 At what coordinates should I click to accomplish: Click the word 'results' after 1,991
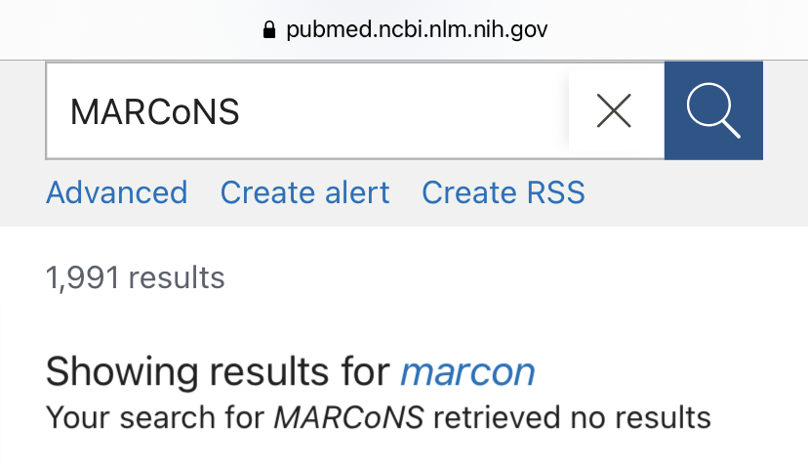tap(177, 277)
